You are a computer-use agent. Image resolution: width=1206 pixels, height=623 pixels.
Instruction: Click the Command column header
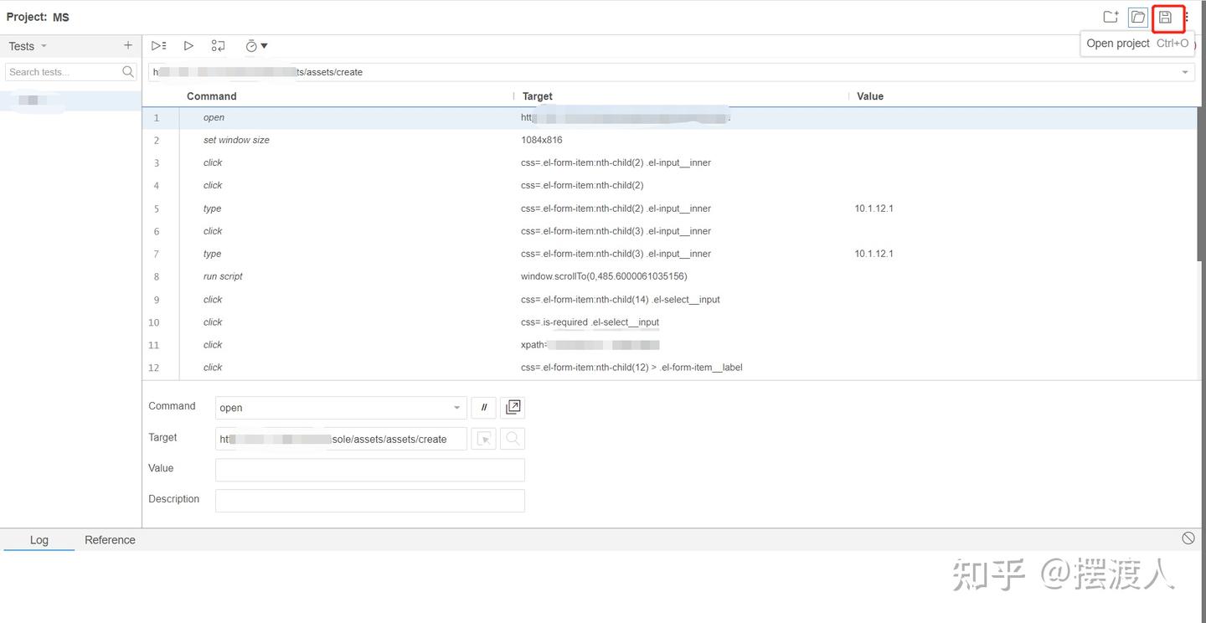tap(212, 96)
